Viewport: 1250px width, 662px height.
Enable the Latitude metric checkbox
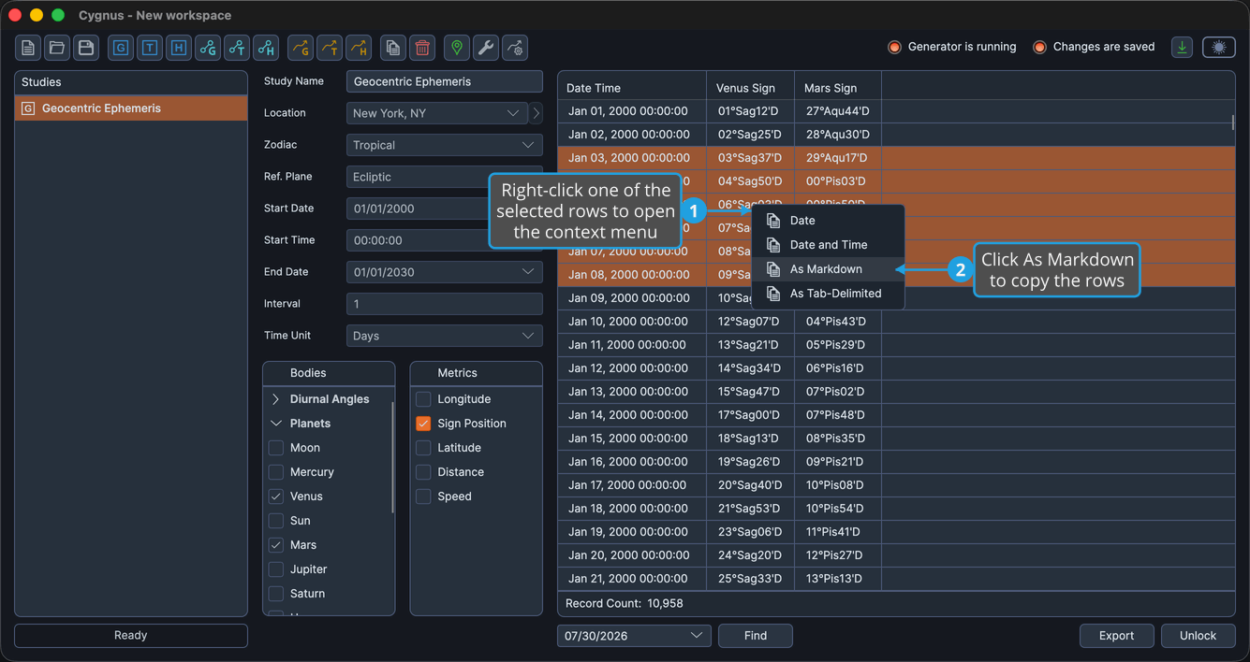click(423, 448)
